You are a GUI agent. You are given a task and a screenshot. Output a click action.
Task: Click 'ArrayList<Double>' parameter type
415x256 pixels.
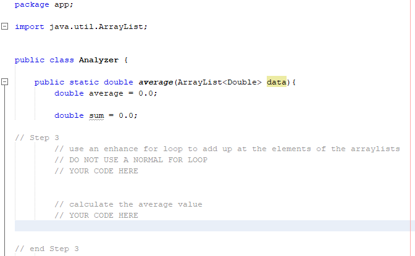coord(219,82)
